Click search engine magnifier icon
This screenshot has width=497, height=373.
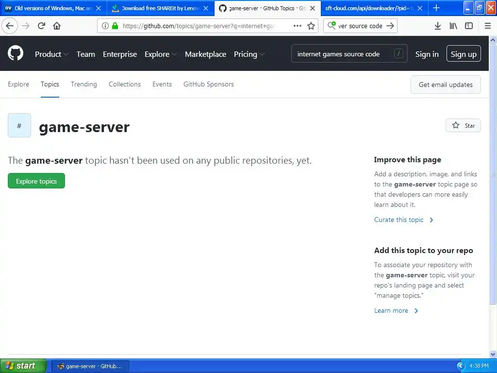331,25
